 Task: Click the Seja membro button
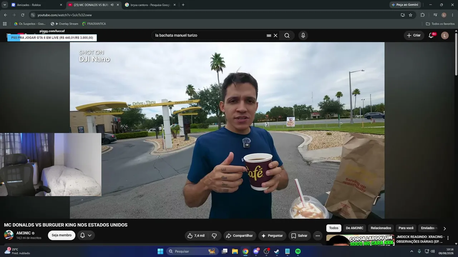(x=62, y=235)
